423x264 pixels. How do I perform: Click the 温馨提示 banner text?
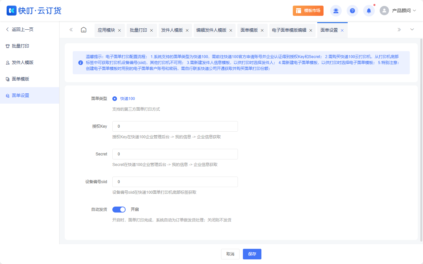243,63
